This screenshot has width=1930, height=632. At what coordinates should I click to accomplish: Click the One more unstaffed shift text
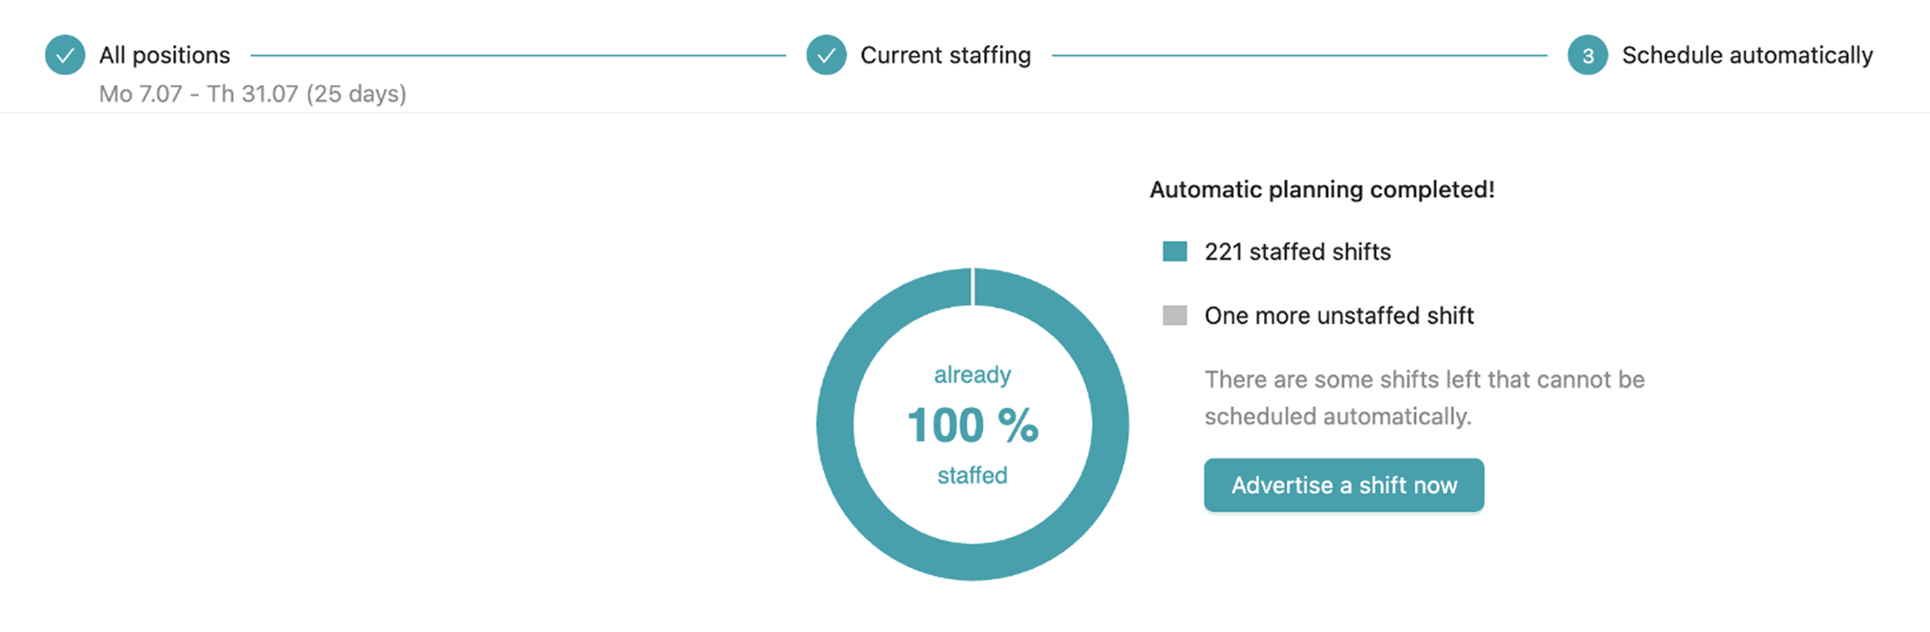1338,315
